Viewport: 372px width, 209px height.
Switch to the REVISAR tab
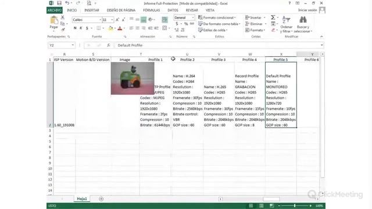click(x=192, y=10)
